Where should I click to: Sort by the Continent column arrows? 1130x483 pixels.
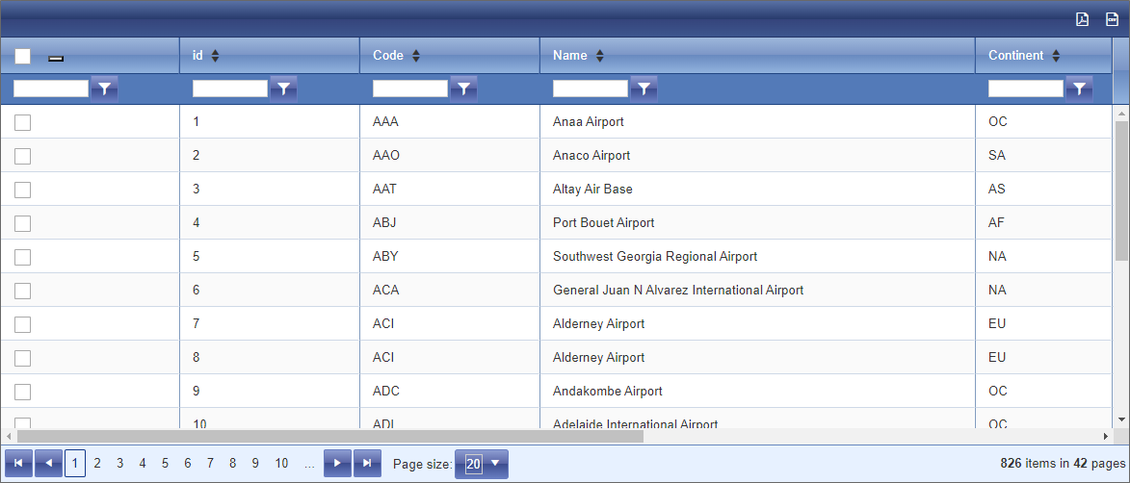(1056, 56)
